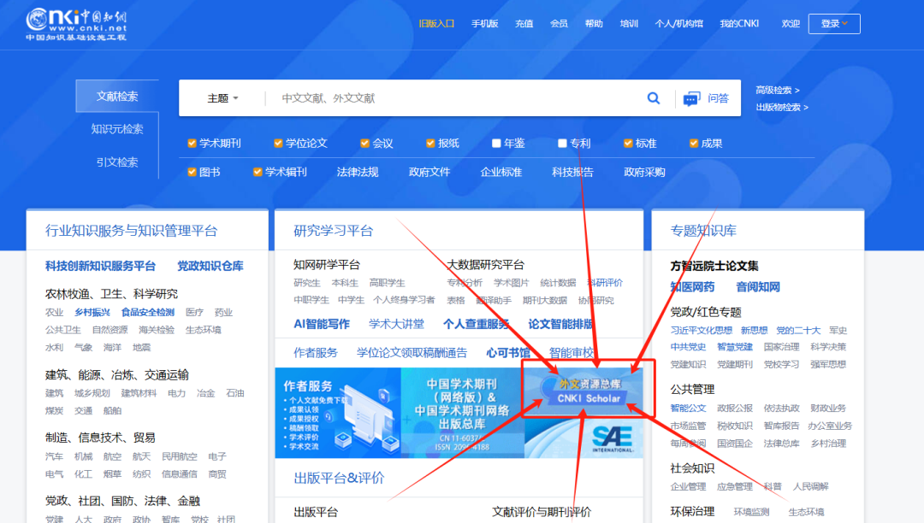The height and width of the screenshot is (523, 924).
Task: Click the CNKI logo
Action: [x=76, y=24]
